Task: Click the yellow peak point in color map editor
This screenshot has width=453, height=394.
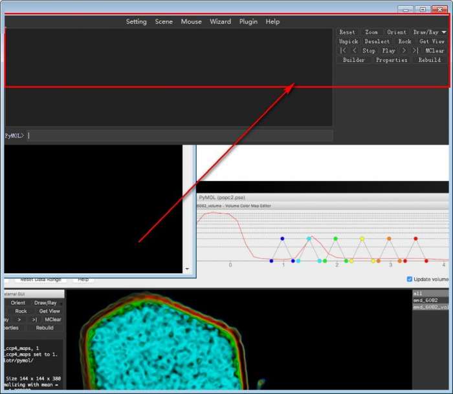Action: [x=362, y=239]
